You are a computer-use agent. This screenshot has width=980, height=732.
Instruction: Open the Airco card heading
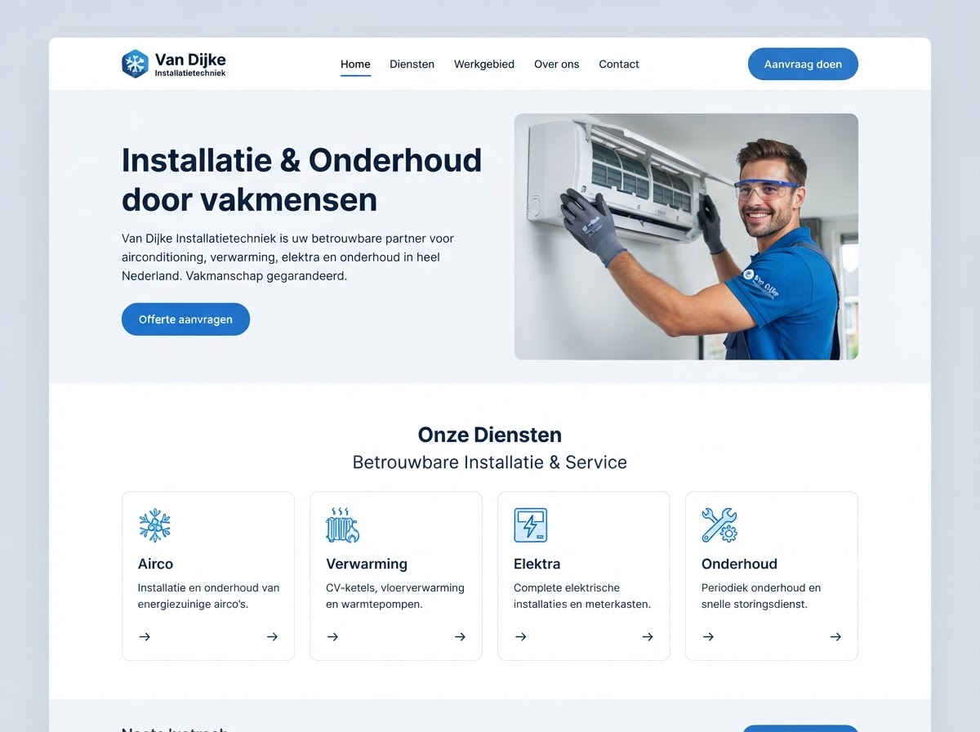coord(155,564)
